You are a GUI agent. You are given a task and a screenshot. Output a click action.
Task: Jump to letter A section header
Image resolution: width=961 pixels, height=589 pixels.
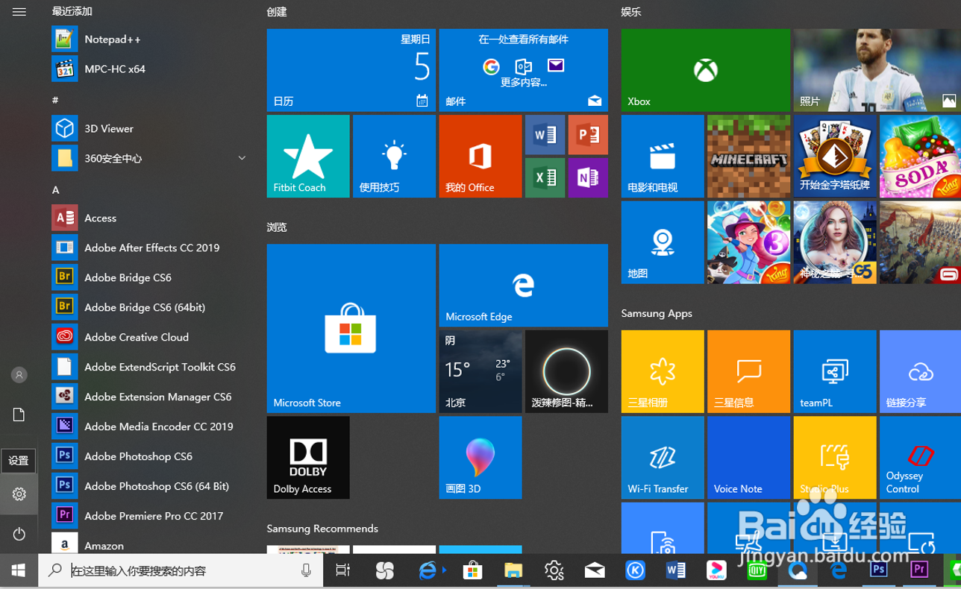(x=56, y=189)
